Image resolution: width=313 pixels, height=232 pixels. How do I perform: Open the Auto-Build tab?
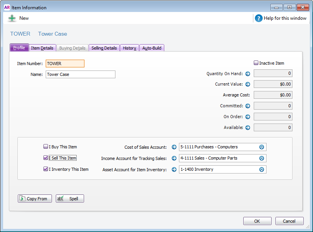[x=152, y=48]
